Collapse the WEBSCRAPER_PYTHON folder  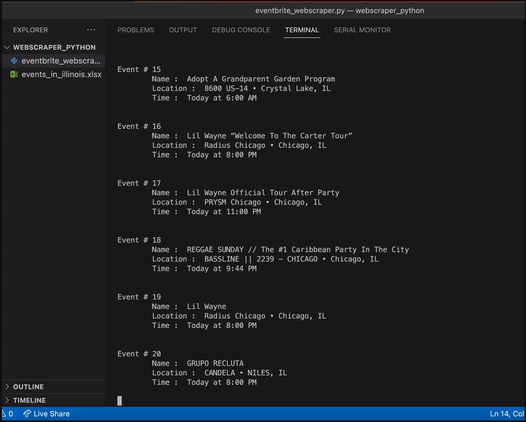pos(7,47)
